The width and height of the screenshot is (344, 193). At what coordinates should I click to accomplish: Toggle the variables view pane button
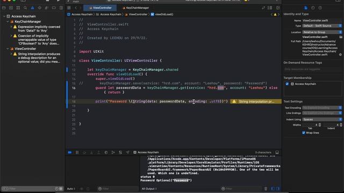pyautogui.click(x=273, y=189)
